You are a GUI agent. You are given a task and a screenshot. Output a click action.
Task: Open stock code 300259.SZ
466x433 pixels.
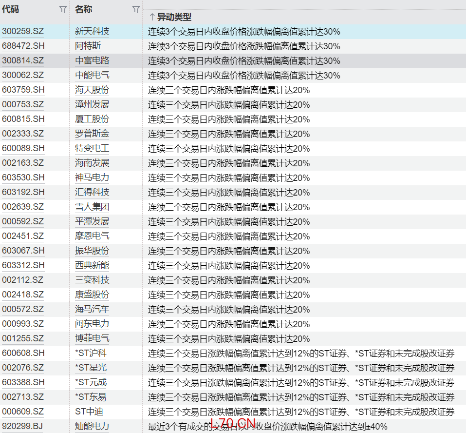(x=23, y=32)
